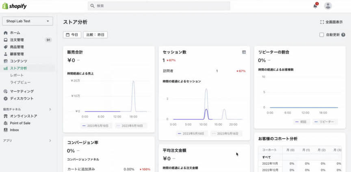Toggle 2023年5月19日 legend in 販売合計 chart
351x172 pixels.
pyautogui.click(x=95, y=126)
